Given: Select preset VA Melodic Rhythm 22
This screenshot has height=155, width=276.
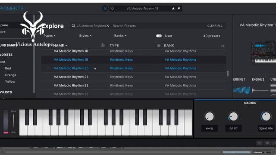Looking at the screenshot, I should [x=134, y=86].
